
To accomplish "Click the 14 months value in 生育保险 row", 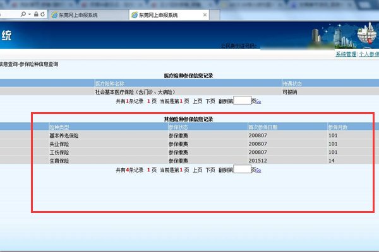I will 332,161.
